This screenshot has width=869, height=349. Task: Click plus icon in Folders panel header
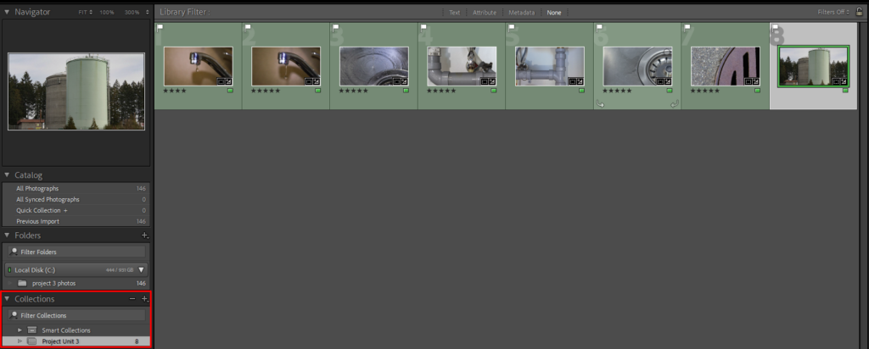click(144, 235)
